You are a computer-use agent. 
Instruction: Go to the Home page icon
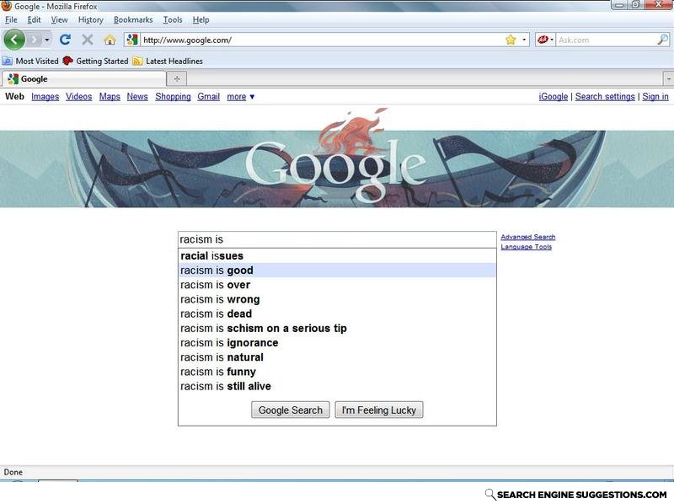point(110,40)
